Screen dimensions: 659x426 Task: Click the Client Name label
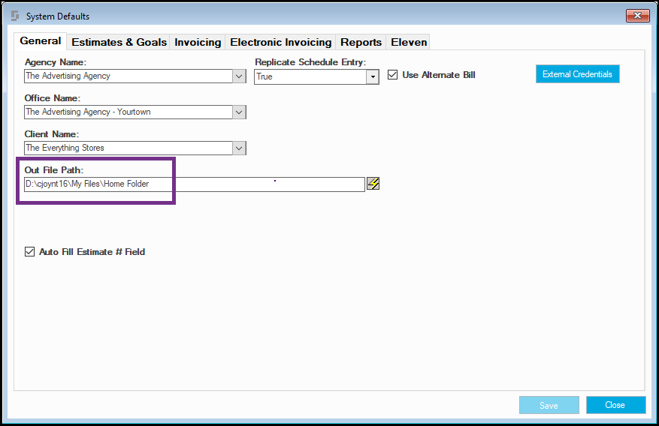52,134
